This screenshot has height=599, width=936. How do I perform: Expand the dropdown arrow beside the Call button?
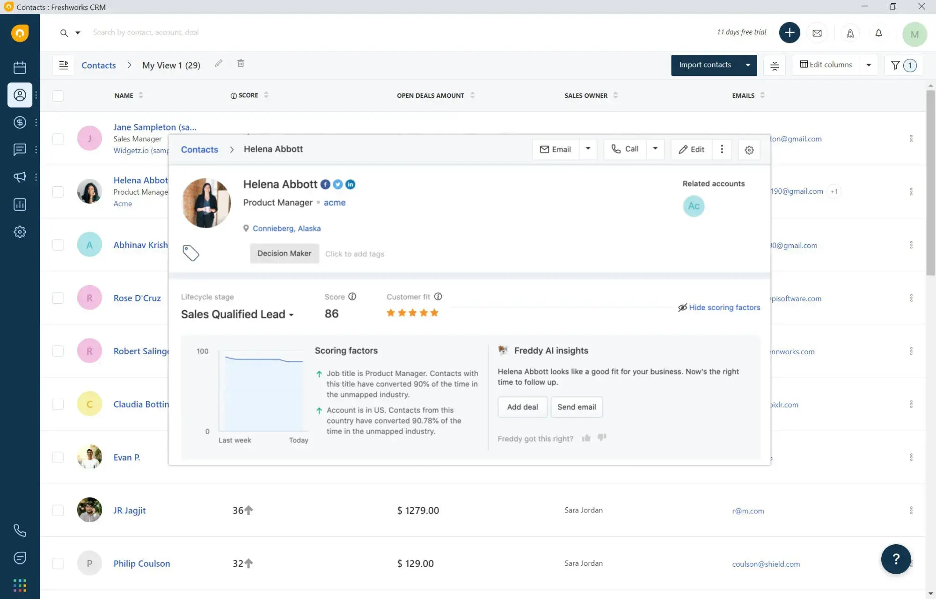point(655,149)
